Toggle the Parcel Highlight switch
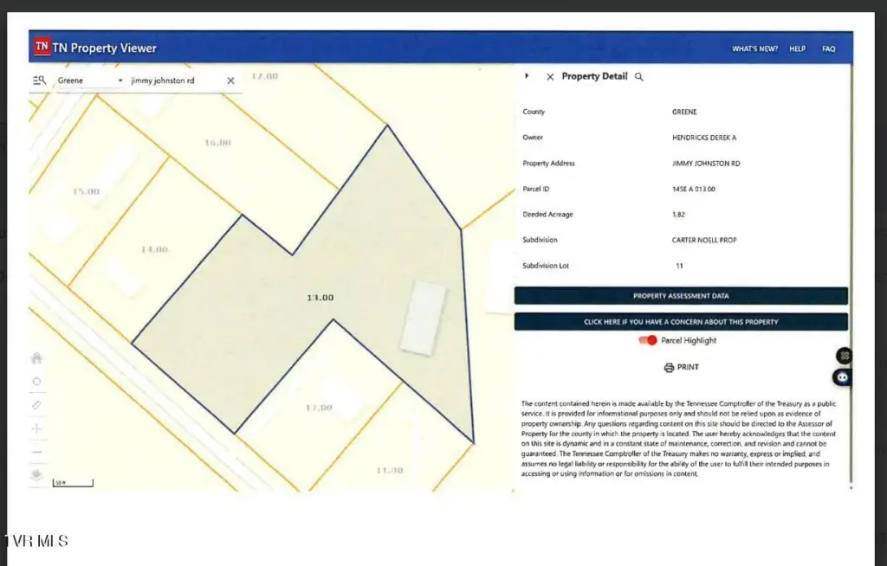The image size is (887, 566). click(x=647, y=341)
